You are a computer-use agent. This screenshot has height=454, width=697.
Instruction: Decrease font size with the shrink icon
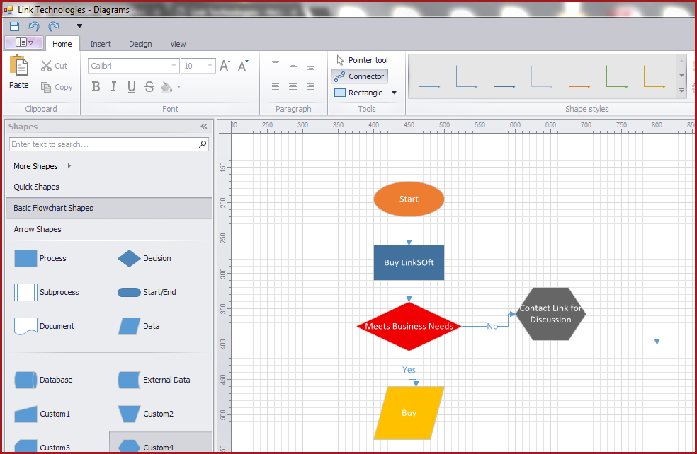[243, 66]
